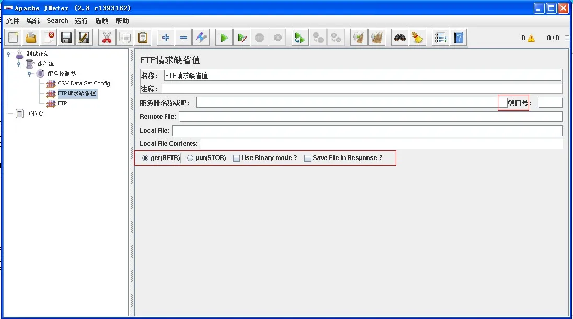Open Search with binoculars icon
This screenshot has width=573, height=319.
coord(400,38)
